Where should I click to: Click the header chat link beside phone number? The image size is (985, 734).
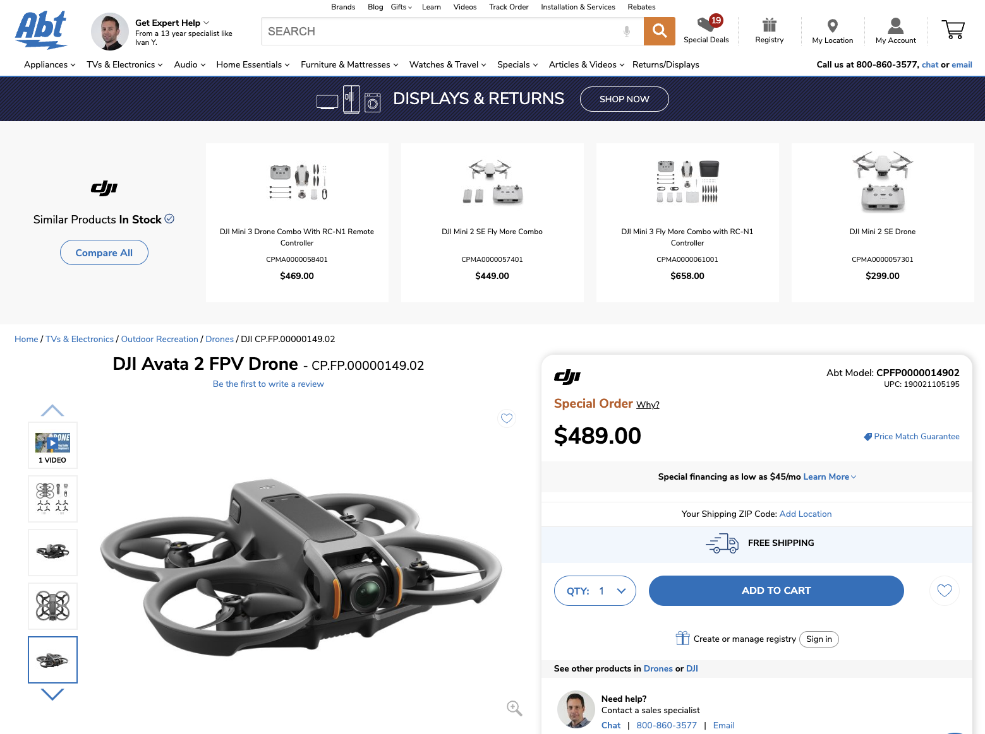pyautogui.click(x=930, y=64)
